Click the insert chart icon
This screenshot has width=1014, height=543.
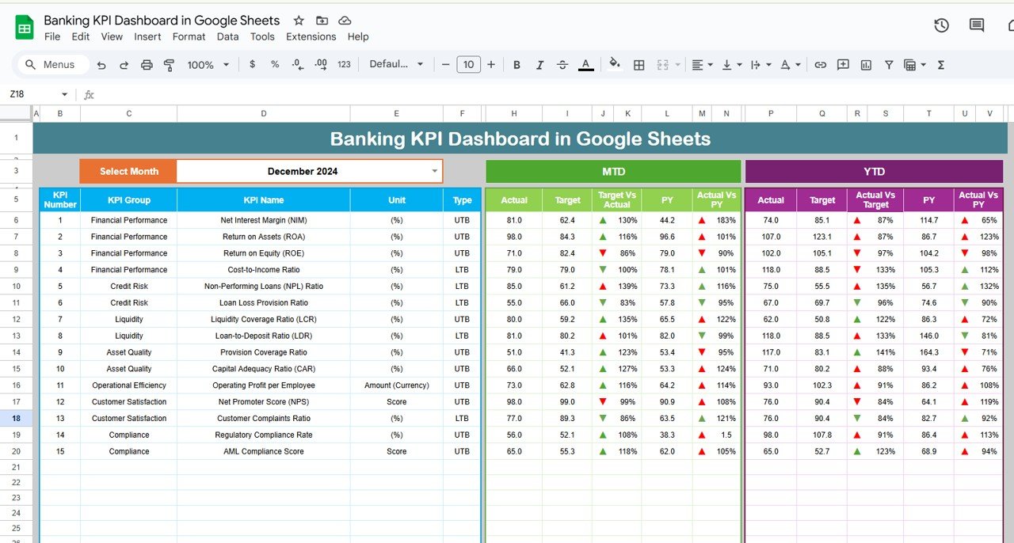pos(866,65)
